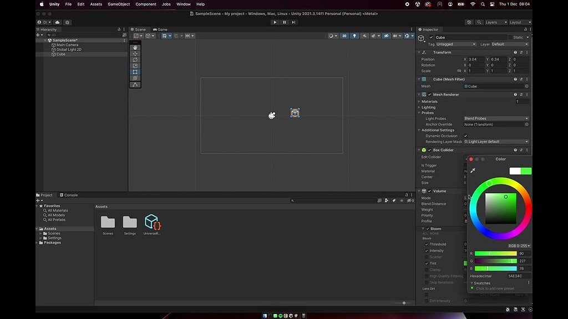568x319 pixels.
Task: Lock the Inspector panel
Action: coord(525,29)
